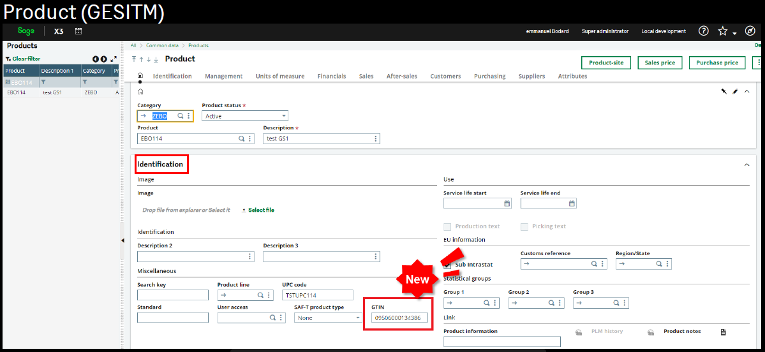Open the Service life end calendar picker
Image resolution: width=765 pixels, height=352 pixels.
pos(572,203)
